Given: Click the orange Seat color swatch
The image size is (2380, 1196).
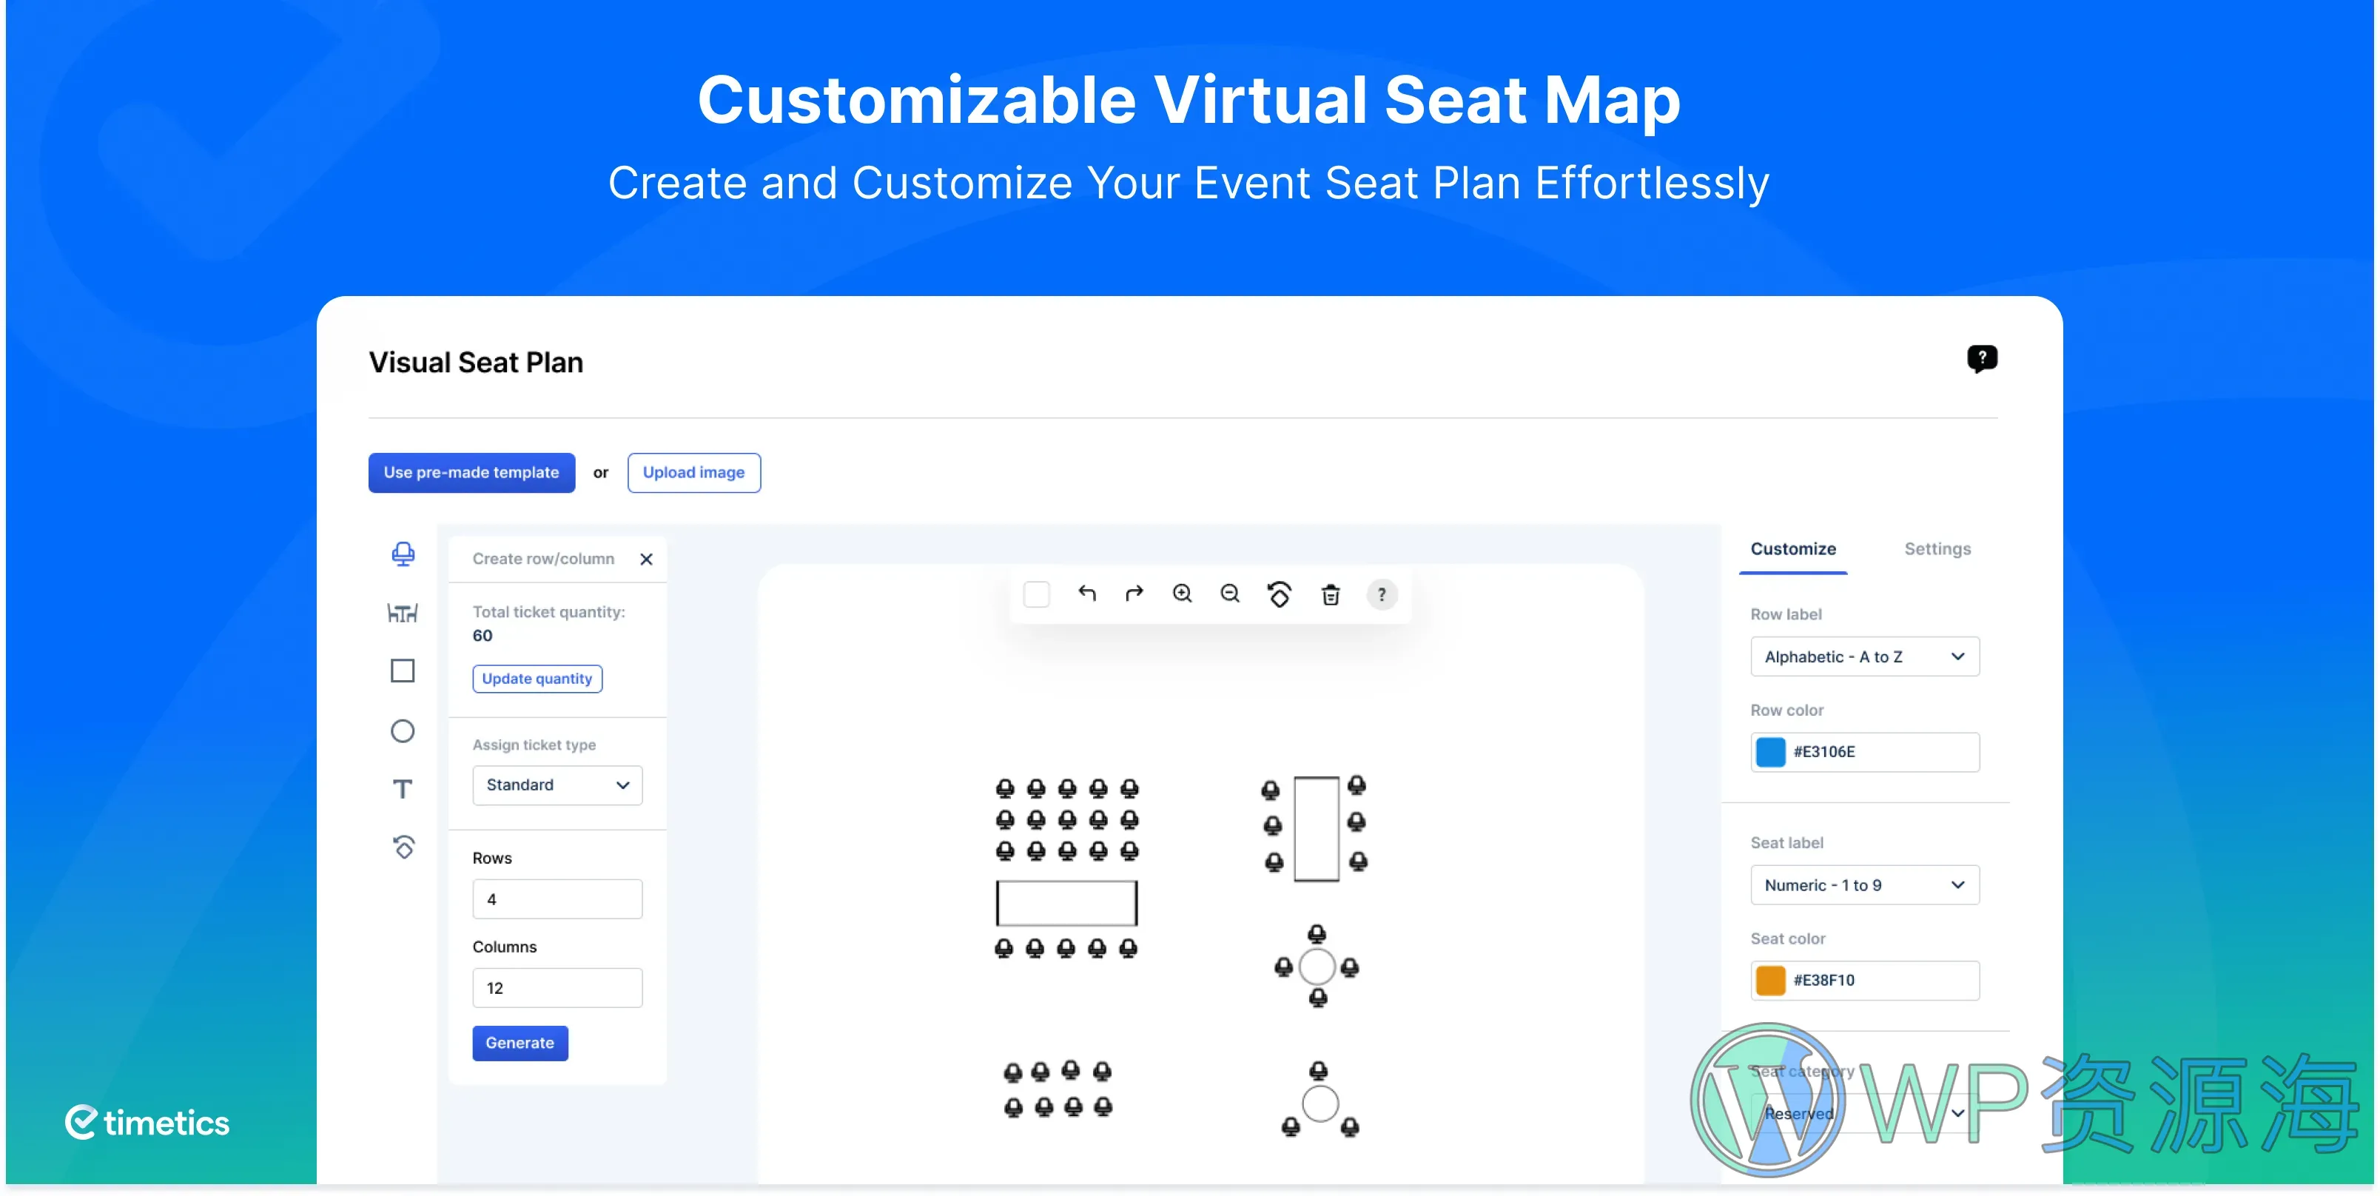Looking at the screenshot, I should (x=1770, y=980).
